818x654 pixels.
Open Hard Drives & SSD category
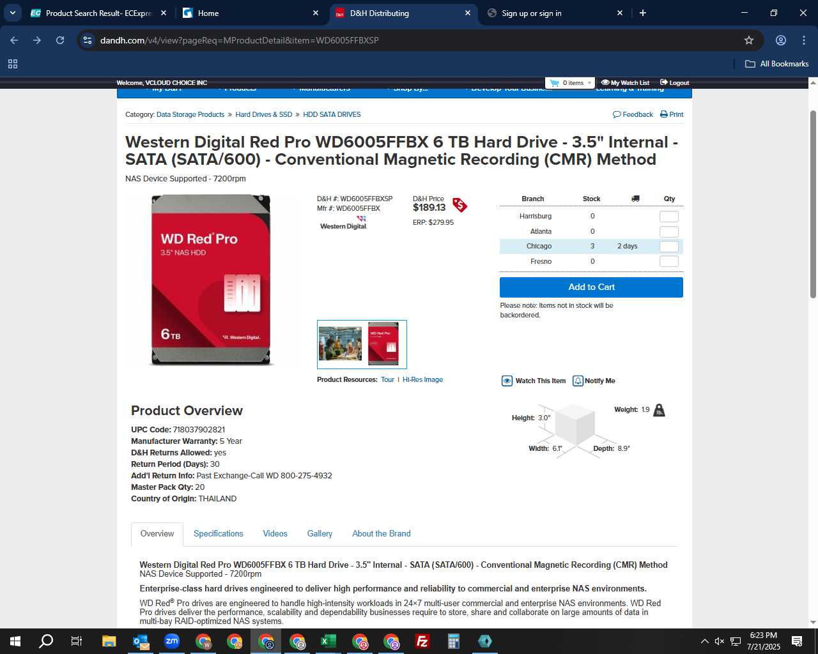click(x=264, y=114)
